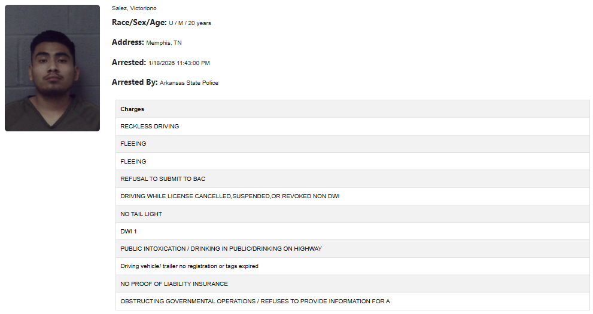This screenshot has width=593, height=314.
Task: Click the name text above Race/Sex/Age
Action: (133, 8)
